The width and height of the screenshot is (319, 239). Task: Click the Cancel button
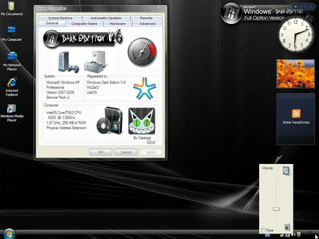pyautogui.click(x=126, y=152)
